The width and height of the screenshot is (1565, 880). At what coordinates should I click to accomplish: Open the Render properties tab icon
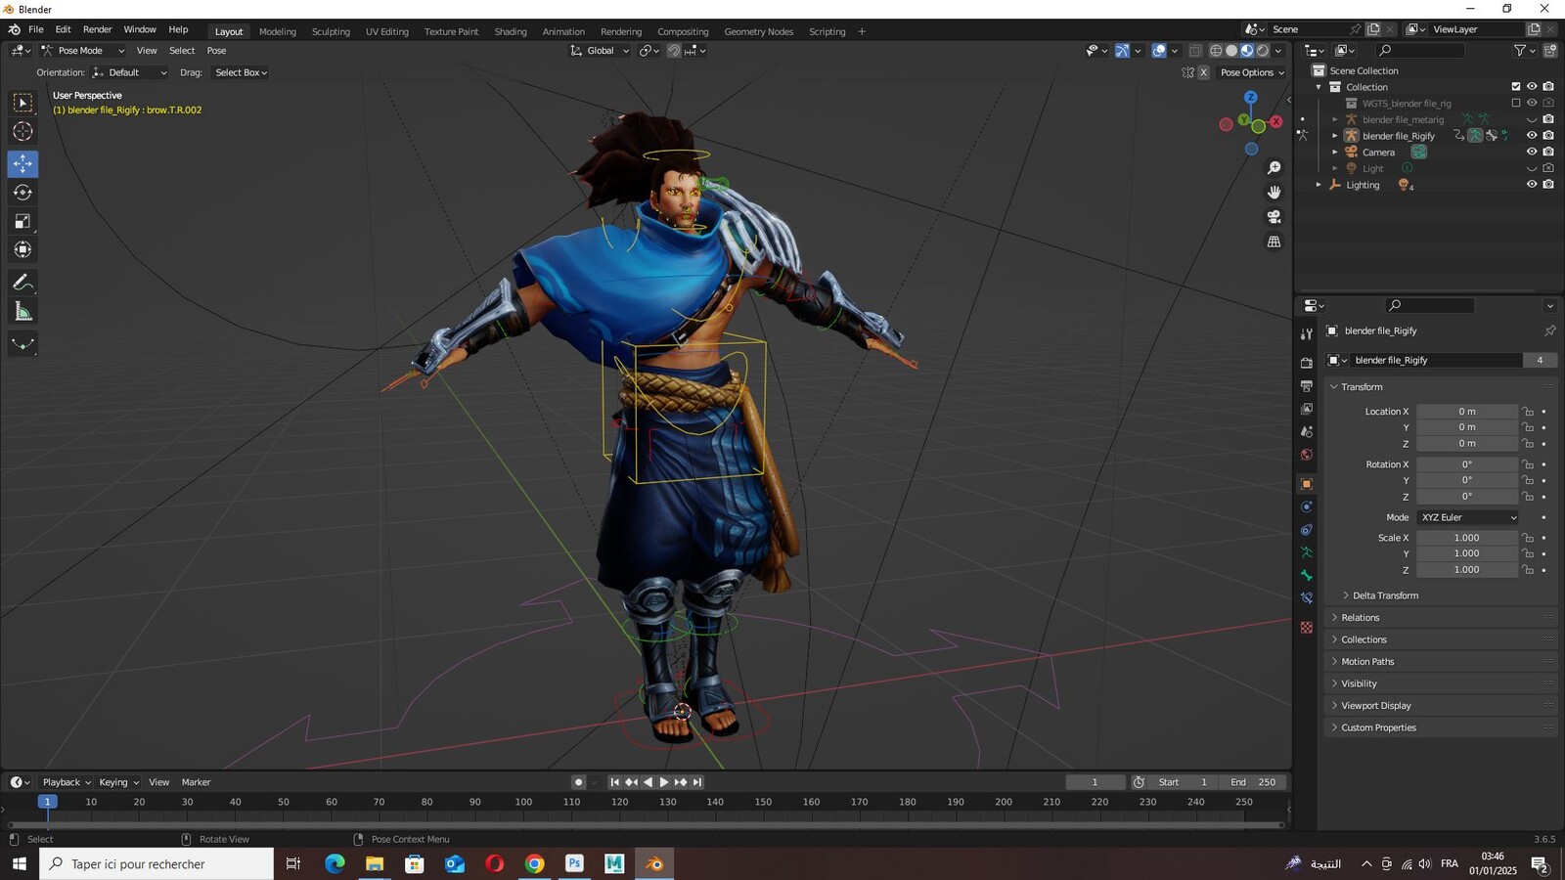click(1307, 363)
